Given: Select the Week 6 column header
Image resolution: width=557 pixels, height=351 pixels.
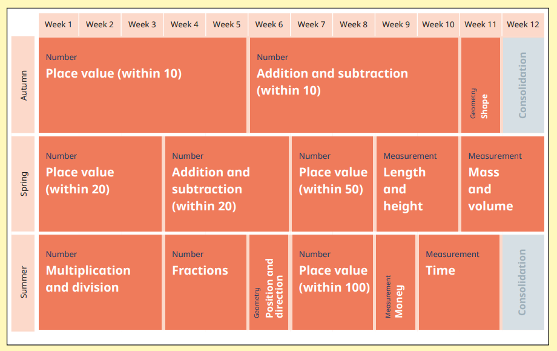Looking at the screenshot, I should [269, 25].
